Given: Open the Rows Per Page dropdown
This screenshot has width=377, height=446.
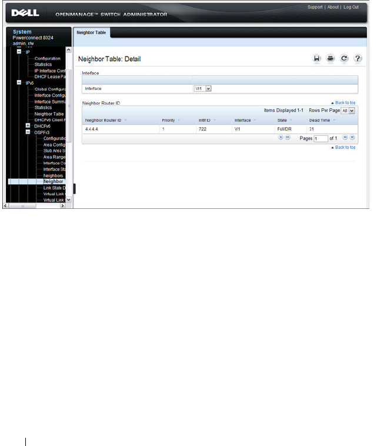Looking at the screenshot, I should click(348, 111).
